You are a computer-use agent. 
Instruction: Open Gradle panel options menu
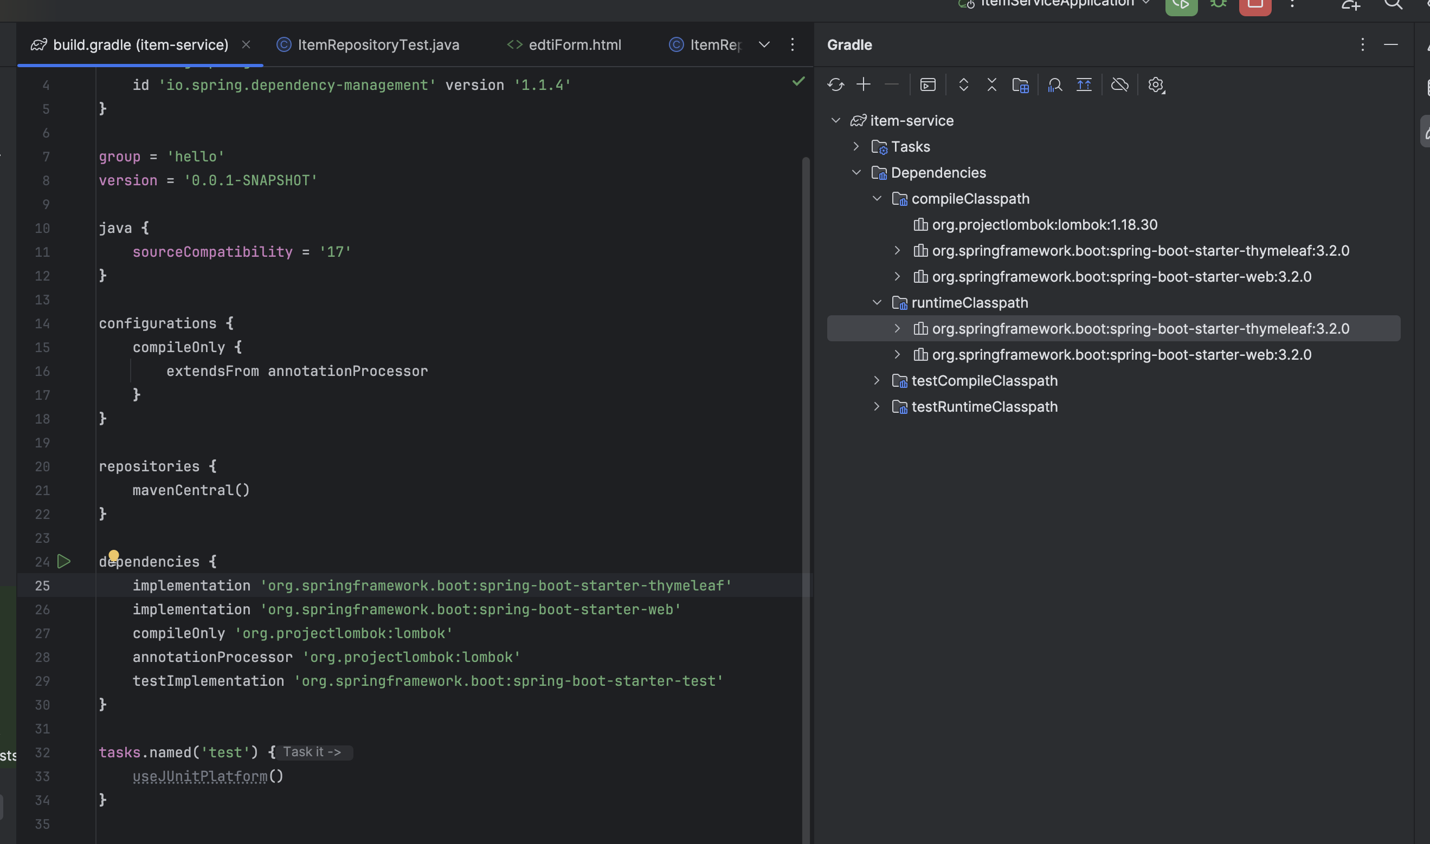pyautogui.click(x=1362, y=44)
